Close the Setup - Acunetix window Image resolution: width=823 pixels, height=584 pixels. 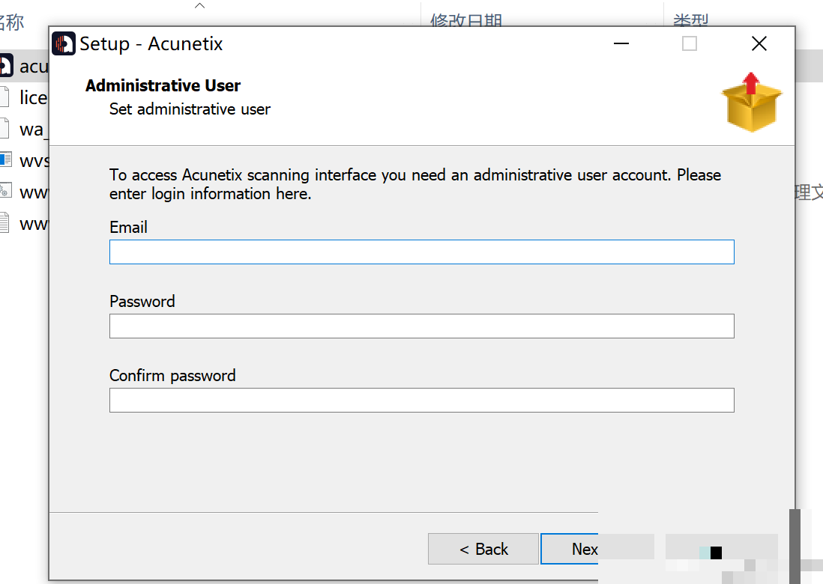759,43
